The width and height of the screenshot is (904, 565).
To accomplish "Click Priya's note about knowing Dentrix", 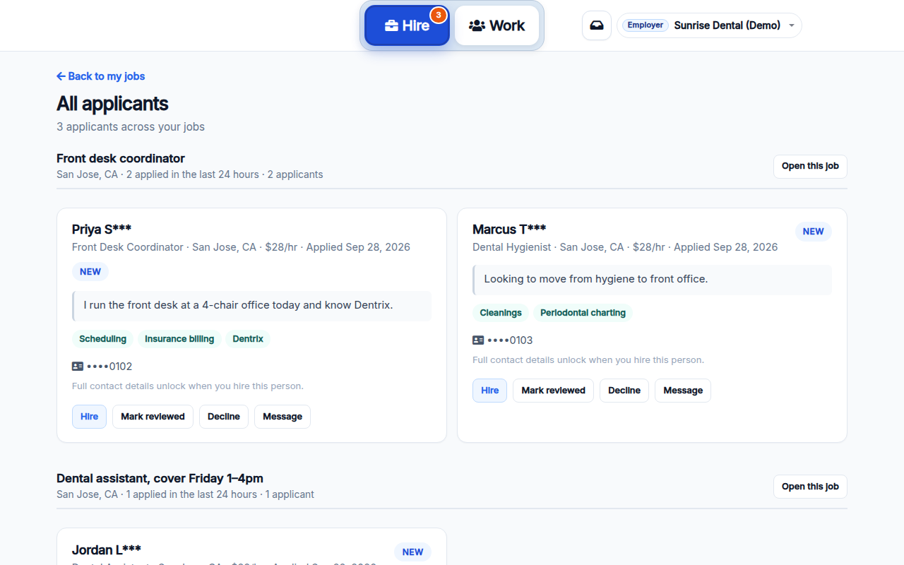I will coord(251,306).
